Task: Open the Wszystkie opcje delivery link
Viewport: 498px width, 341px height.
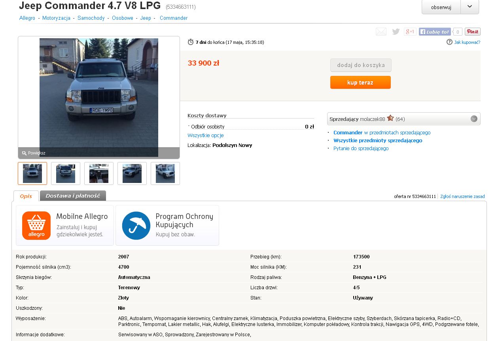Action: [206, 136]
